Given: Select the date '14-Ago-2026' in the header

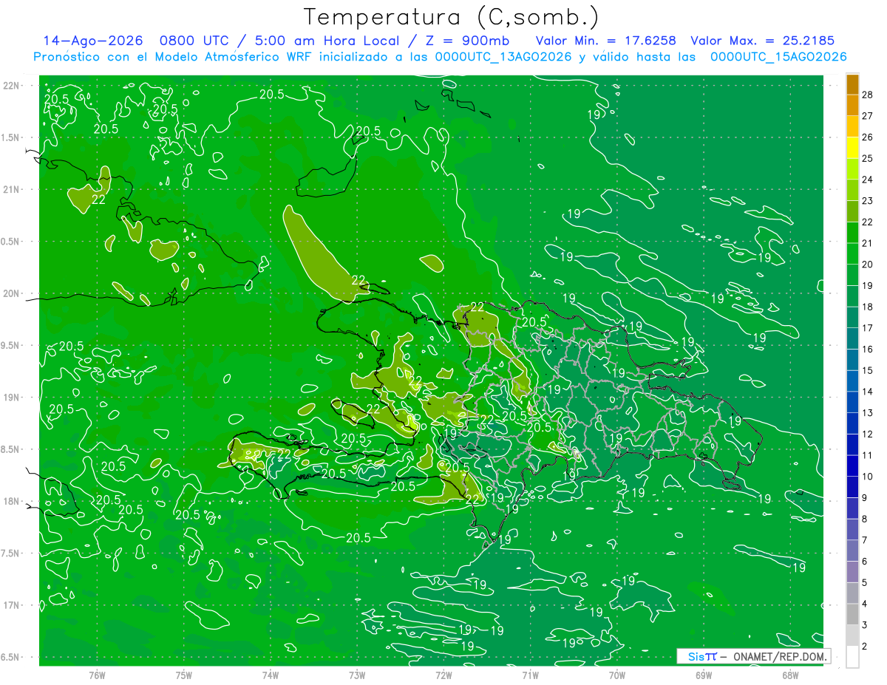Looking at the screenshot, I should (x=92, y=41).
